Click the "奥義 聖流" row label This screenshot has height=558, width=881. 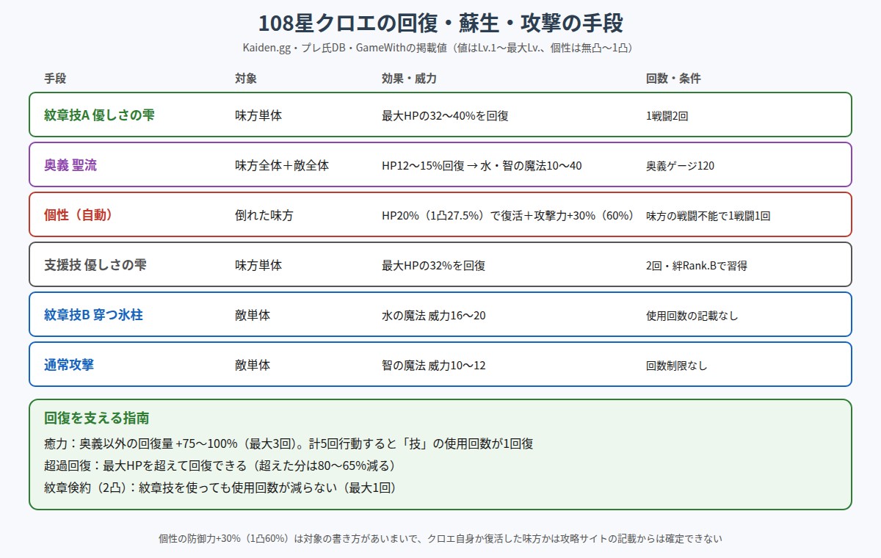coord(70,165)
